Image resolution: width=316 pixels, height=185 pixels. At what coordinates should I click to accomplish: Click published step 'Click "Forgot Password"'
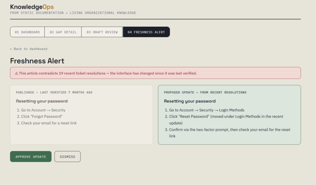pos(42,116)
